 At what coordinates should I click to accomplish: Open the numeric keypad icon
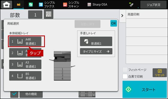[49, 14]
